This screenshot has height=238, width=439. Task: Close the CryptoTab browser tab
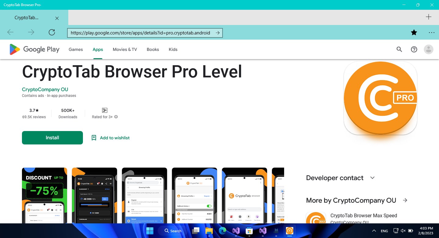(57, 18)
